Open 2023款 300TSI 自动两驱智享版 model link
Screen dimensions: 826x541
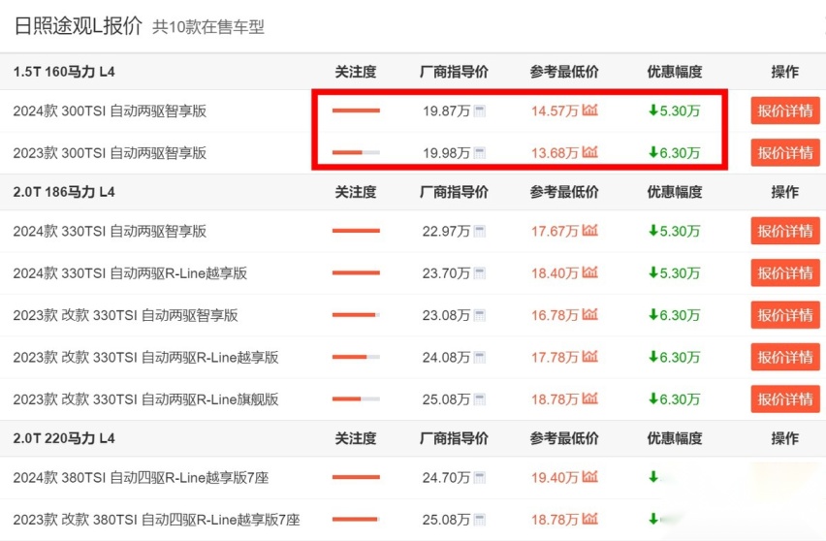[110, 153]
